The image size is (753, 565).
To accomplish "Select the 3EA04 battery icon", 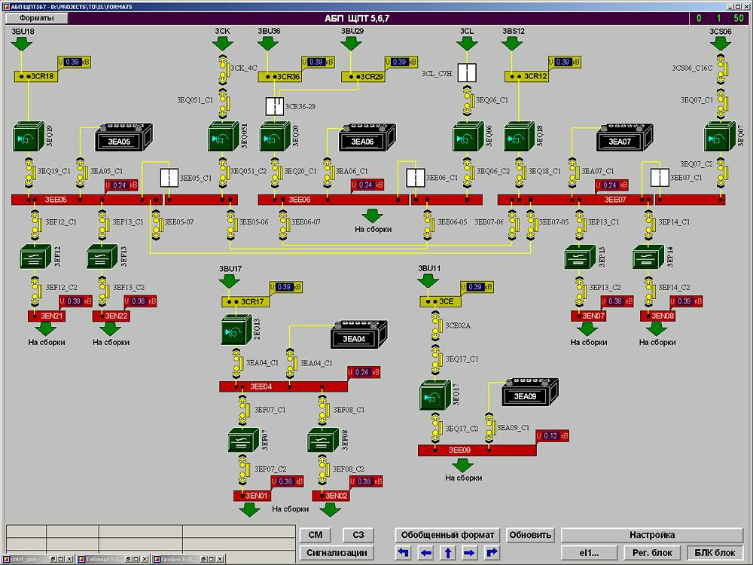I will point(358,334).
